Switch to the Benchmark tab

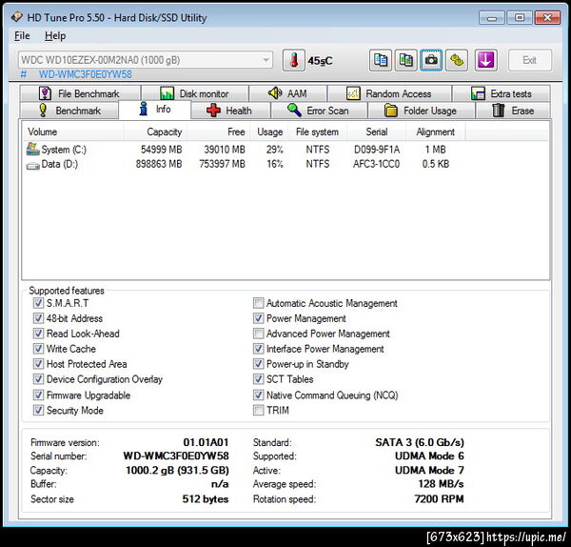(69, 111)
